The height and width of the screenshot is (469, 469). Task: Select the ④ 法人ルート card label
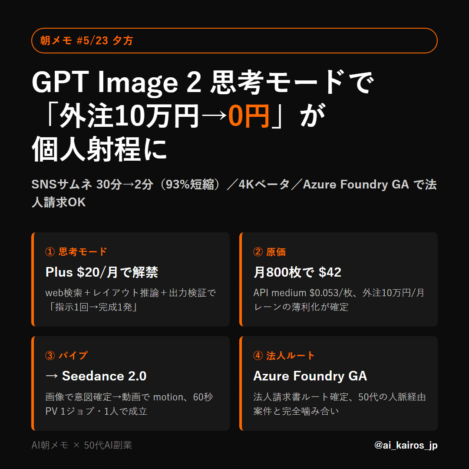[x=284, y=355]
